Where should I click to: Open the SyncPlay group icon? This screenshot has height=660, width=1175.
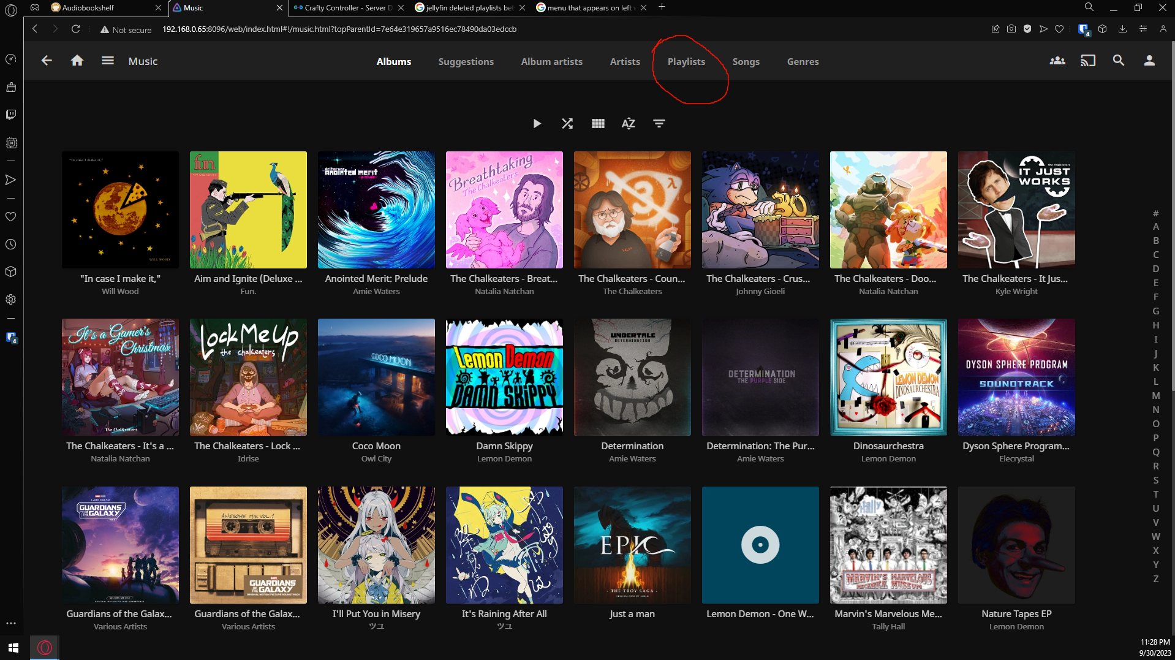(x=1057, y=61)
